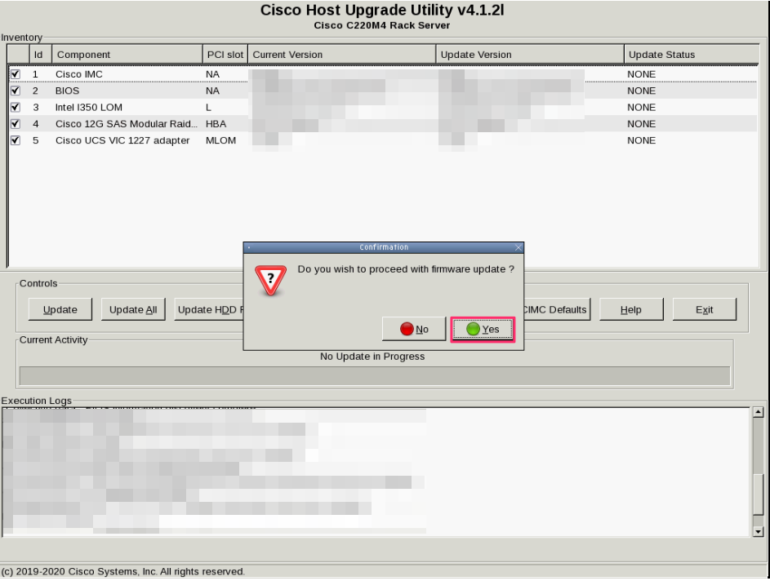This screenshot has width=770, height=581.
Task: Click the PCI slot column header
Action: (225, 55)
